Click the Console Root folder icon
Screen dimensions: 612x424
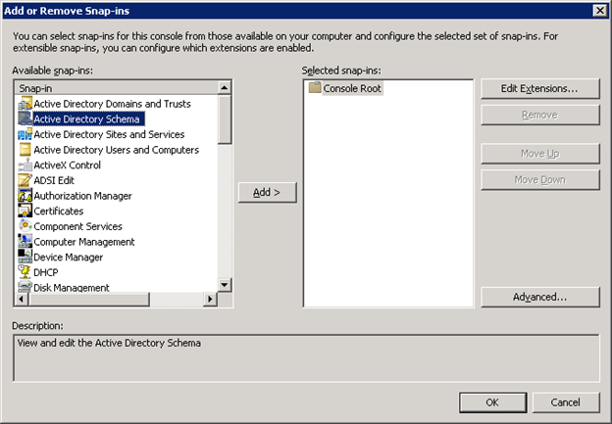pos(315,88)
